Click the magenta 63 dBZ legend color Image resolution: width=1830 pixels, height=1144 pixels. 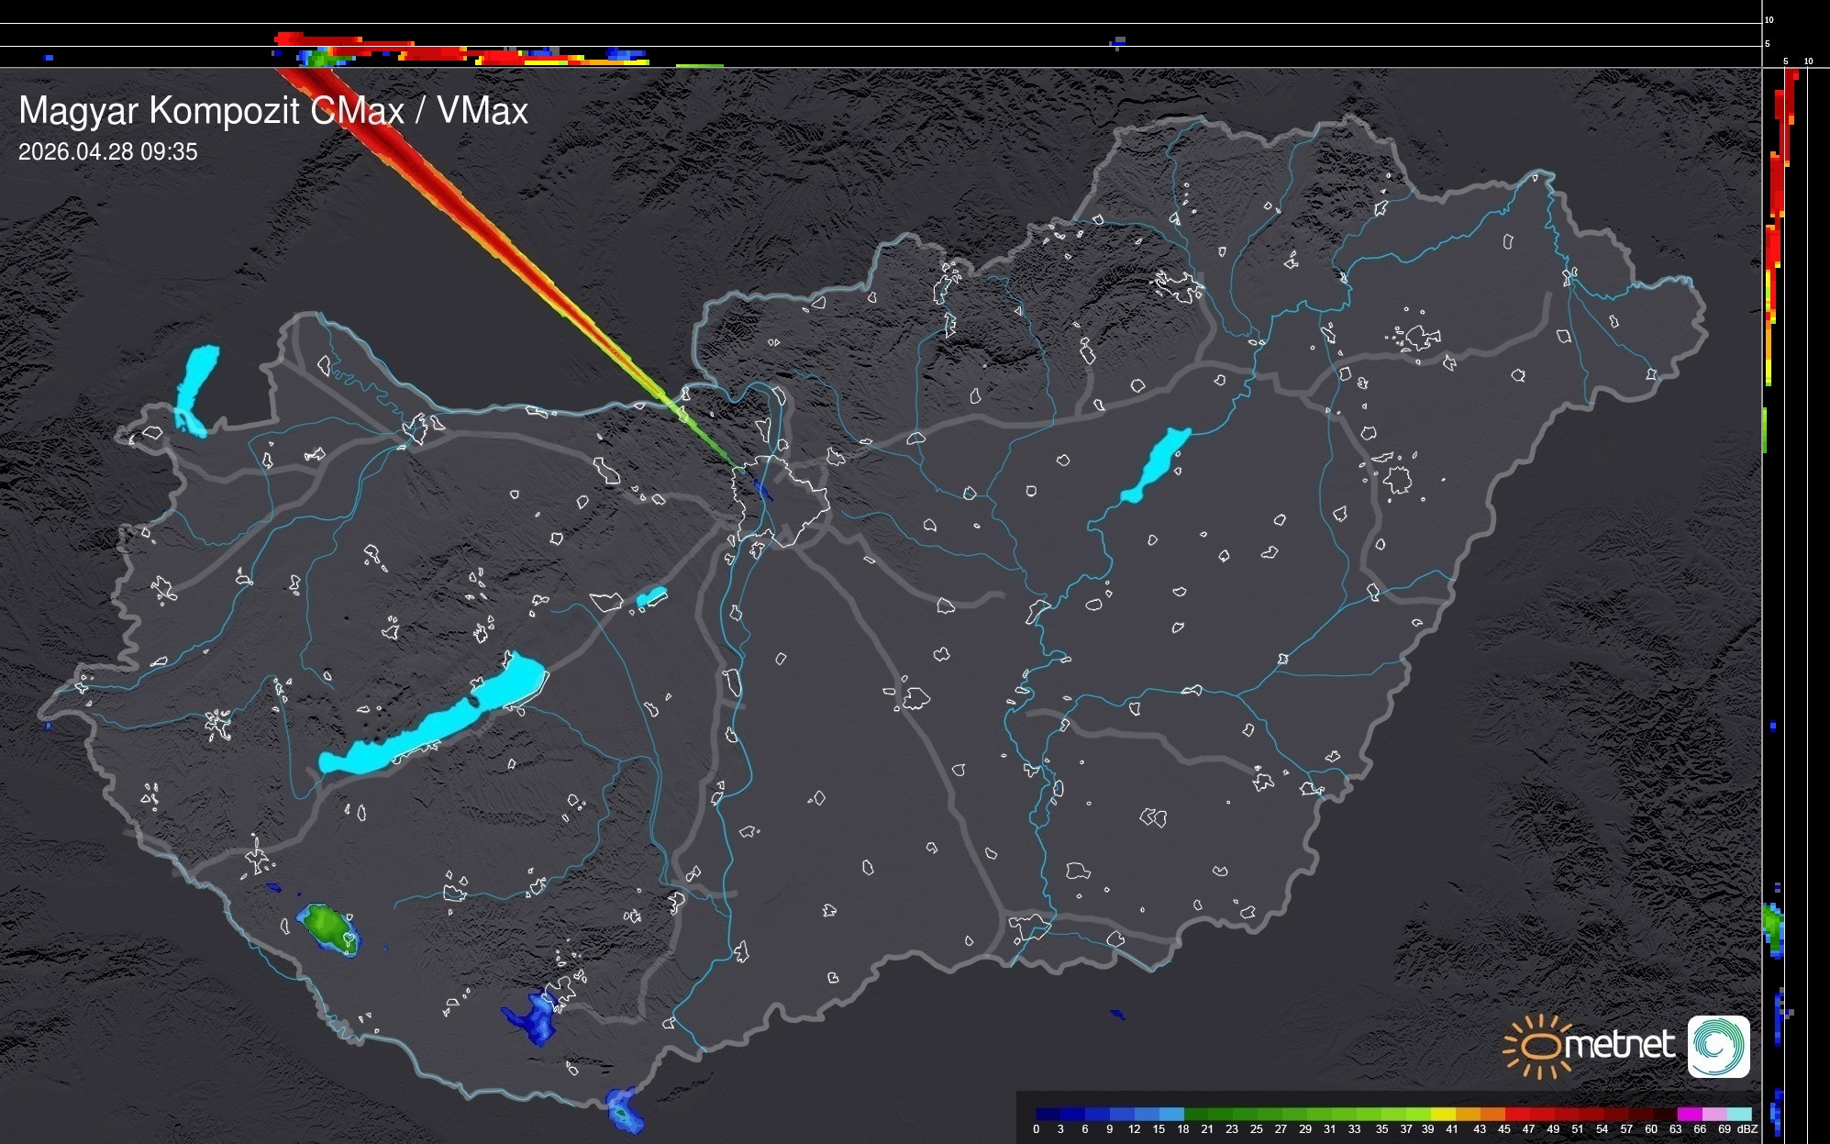(x=1689, y=1114)
